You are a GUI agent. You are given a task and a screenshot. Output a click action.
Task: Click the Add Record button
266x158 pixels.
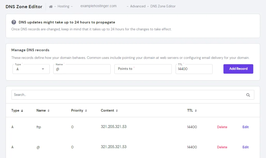tap(238, 69)
